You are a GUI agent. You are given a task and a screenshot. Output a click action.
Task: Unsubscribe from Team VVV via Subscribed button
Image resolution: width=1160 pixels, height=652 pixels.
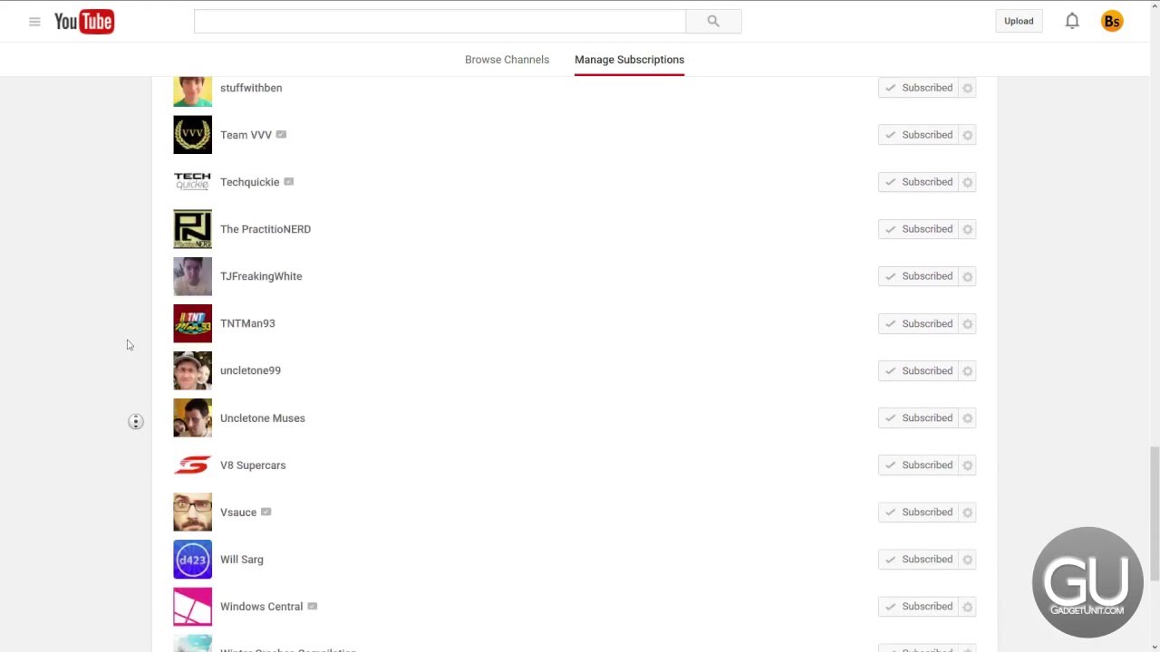point(918,135)
